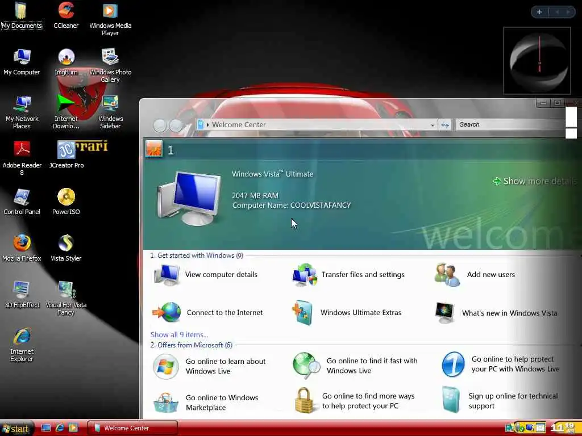Launch Adobe Reader 8 shortcut
The height and width of the screenshot is (436, 582).
click(22, 158)
